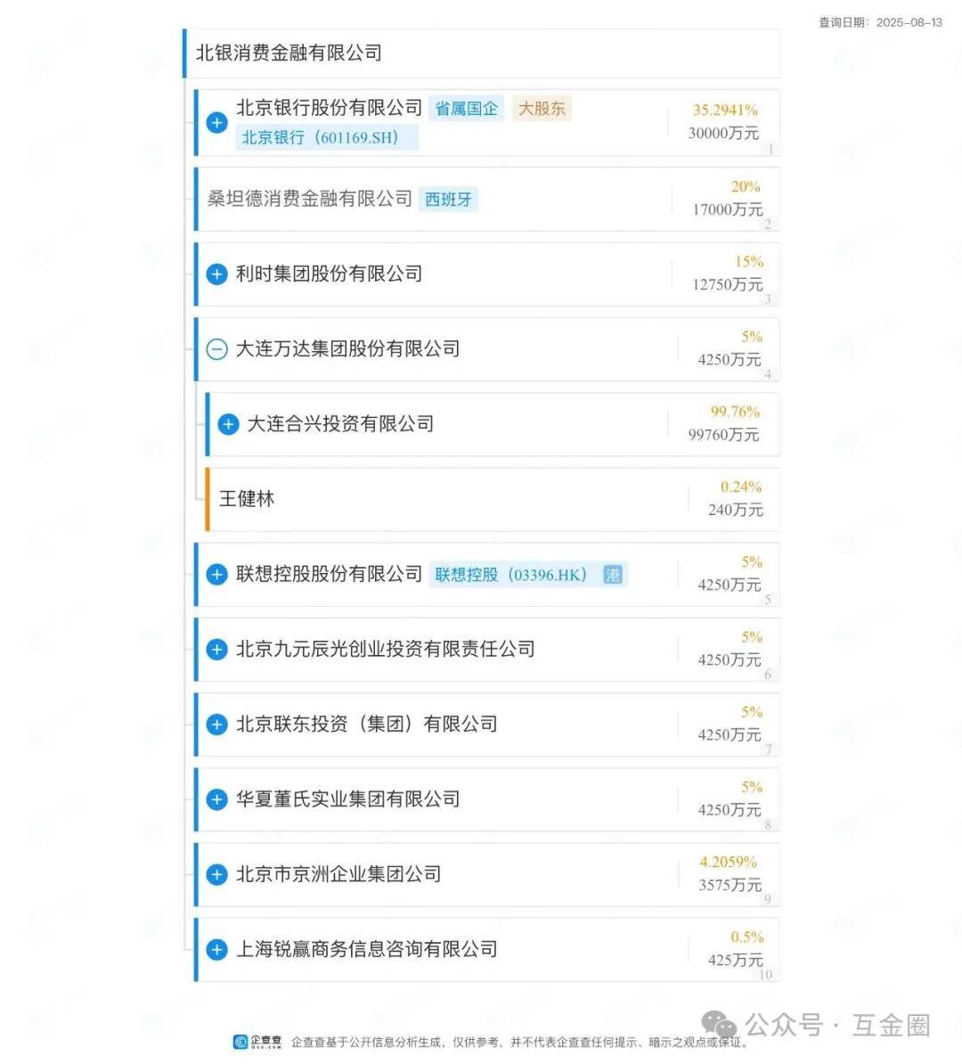Click the 省属国企 tag
This screenshot has height=1064, width=962.
[x=466, y=109]
